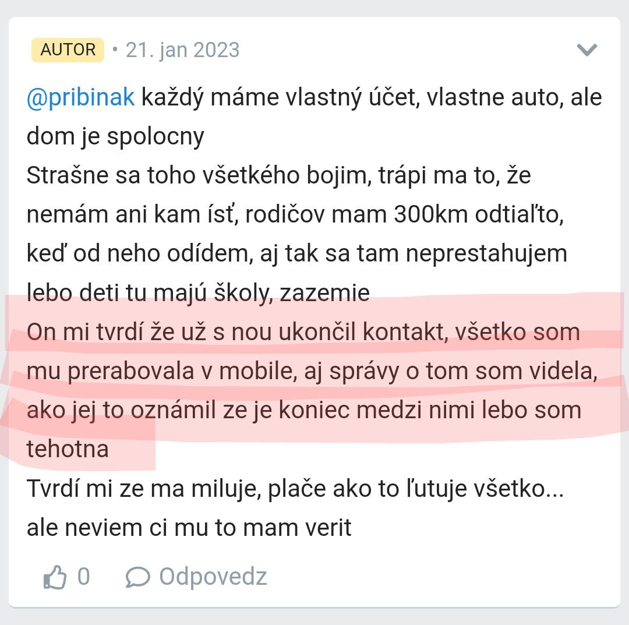Click the highlighted line starting "ako jej to oznámil"
The height and width of the screenshot is (625, 629).
point(303,410)
